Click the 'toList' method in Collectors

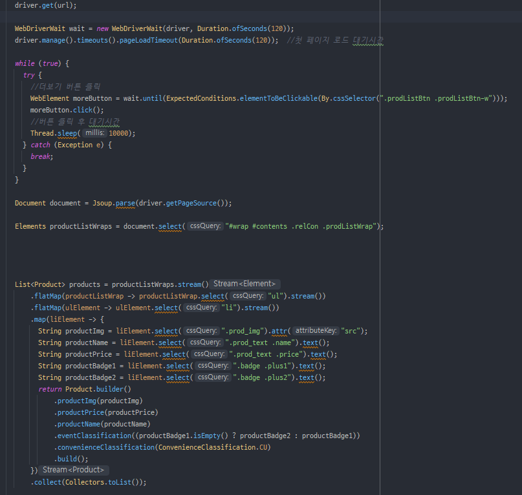(120, 483)
